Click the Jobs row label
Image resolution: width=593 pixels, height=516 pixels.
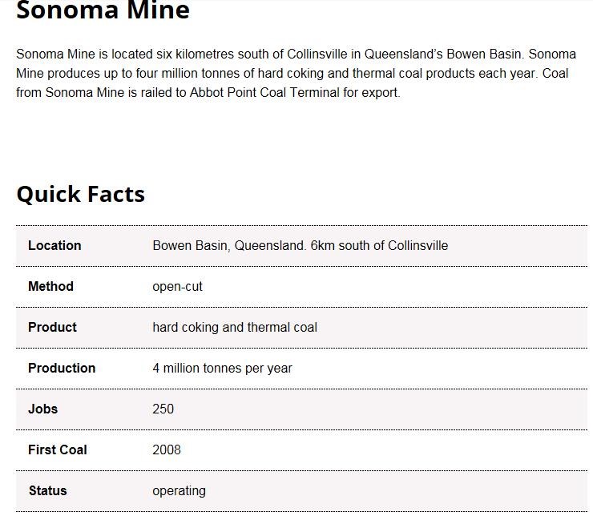[42, 409]
